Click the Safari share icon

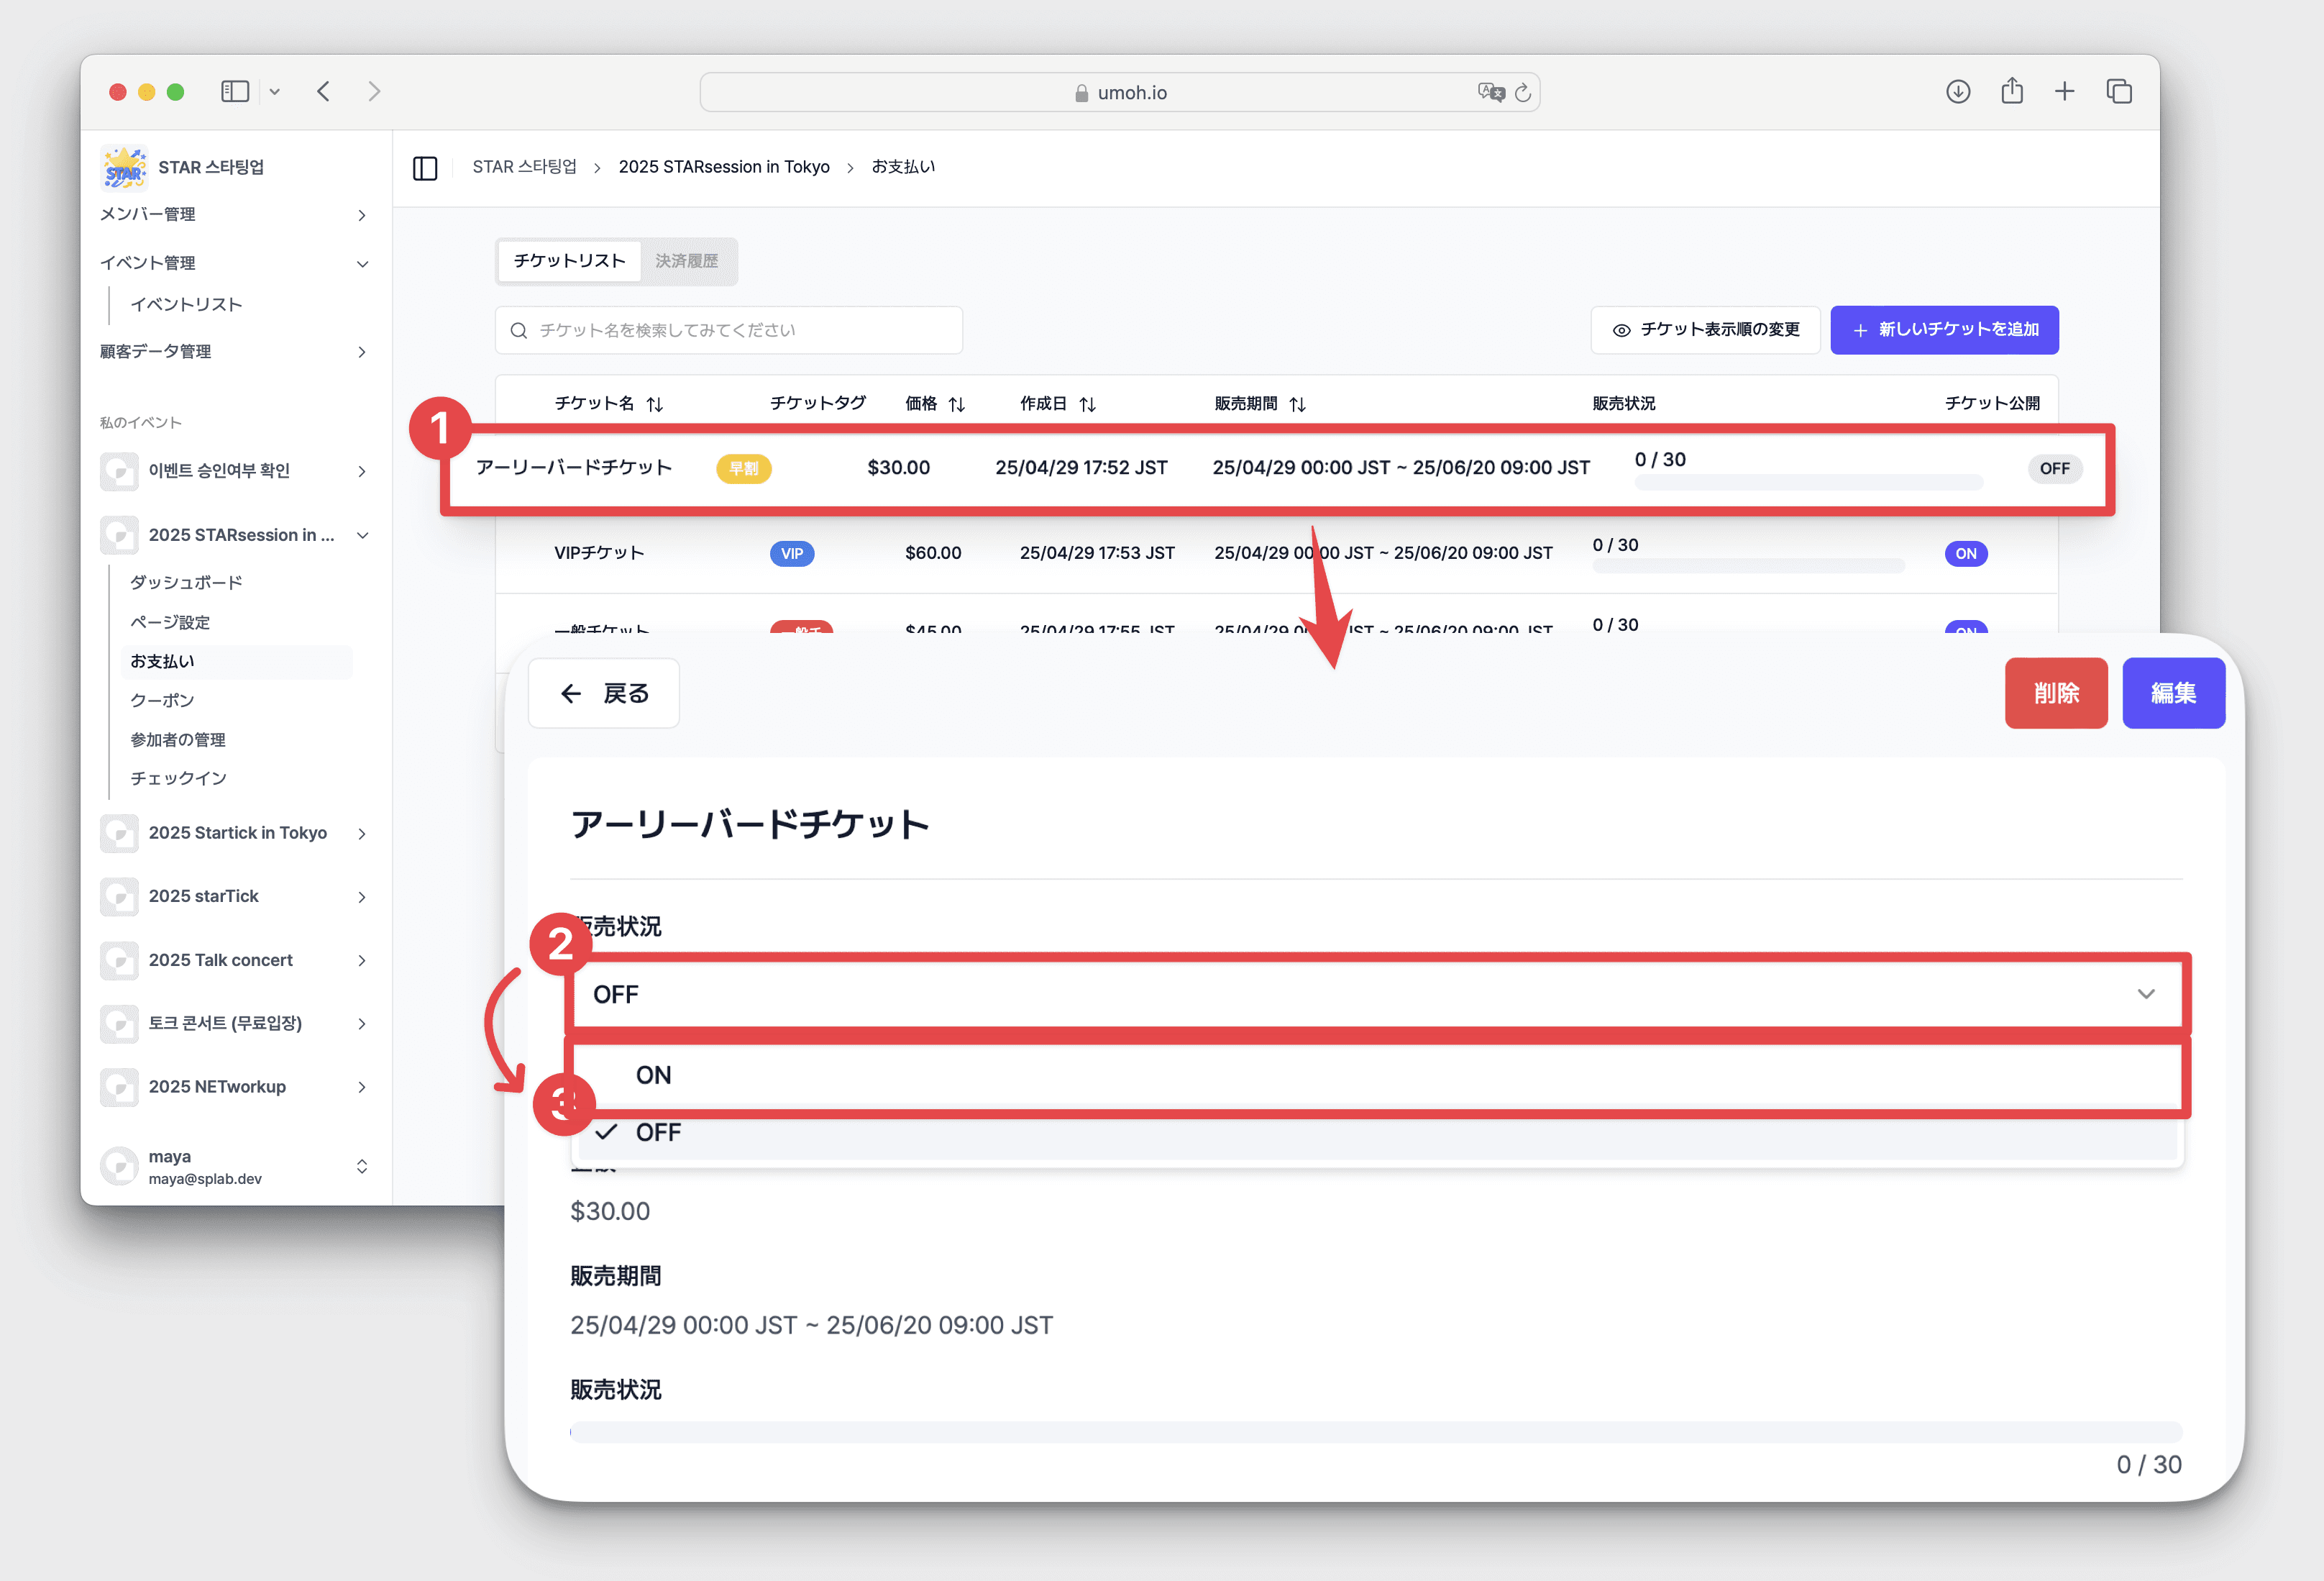tap(2011, 92)
